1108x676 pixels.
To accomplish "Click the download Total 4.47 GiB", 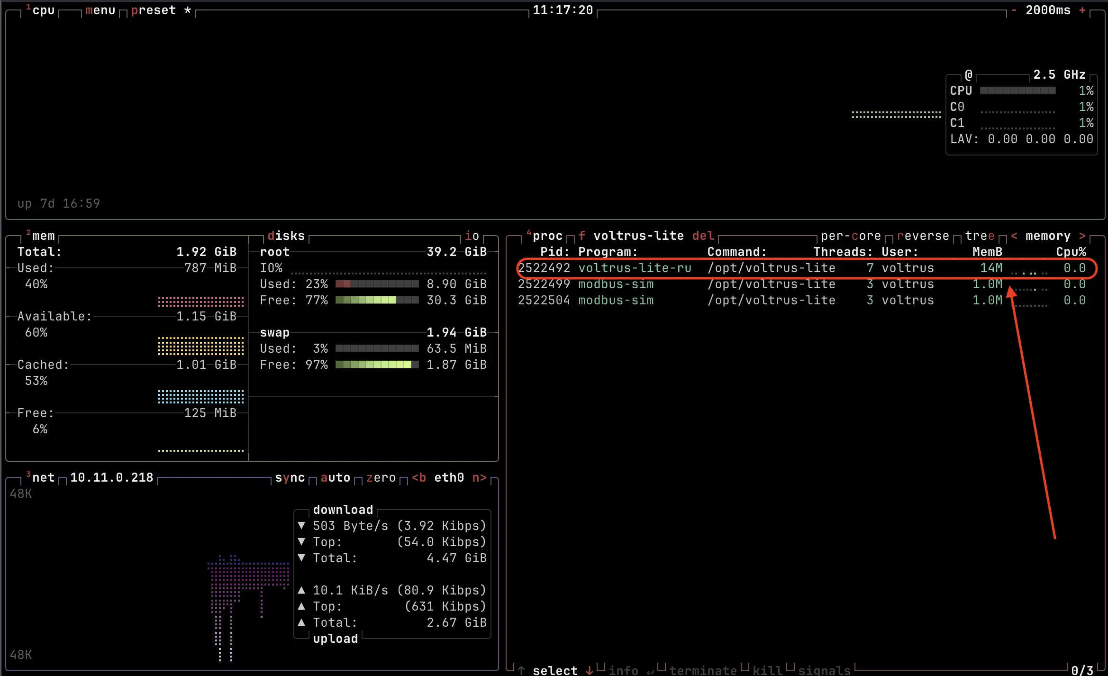I will point(457,558).
